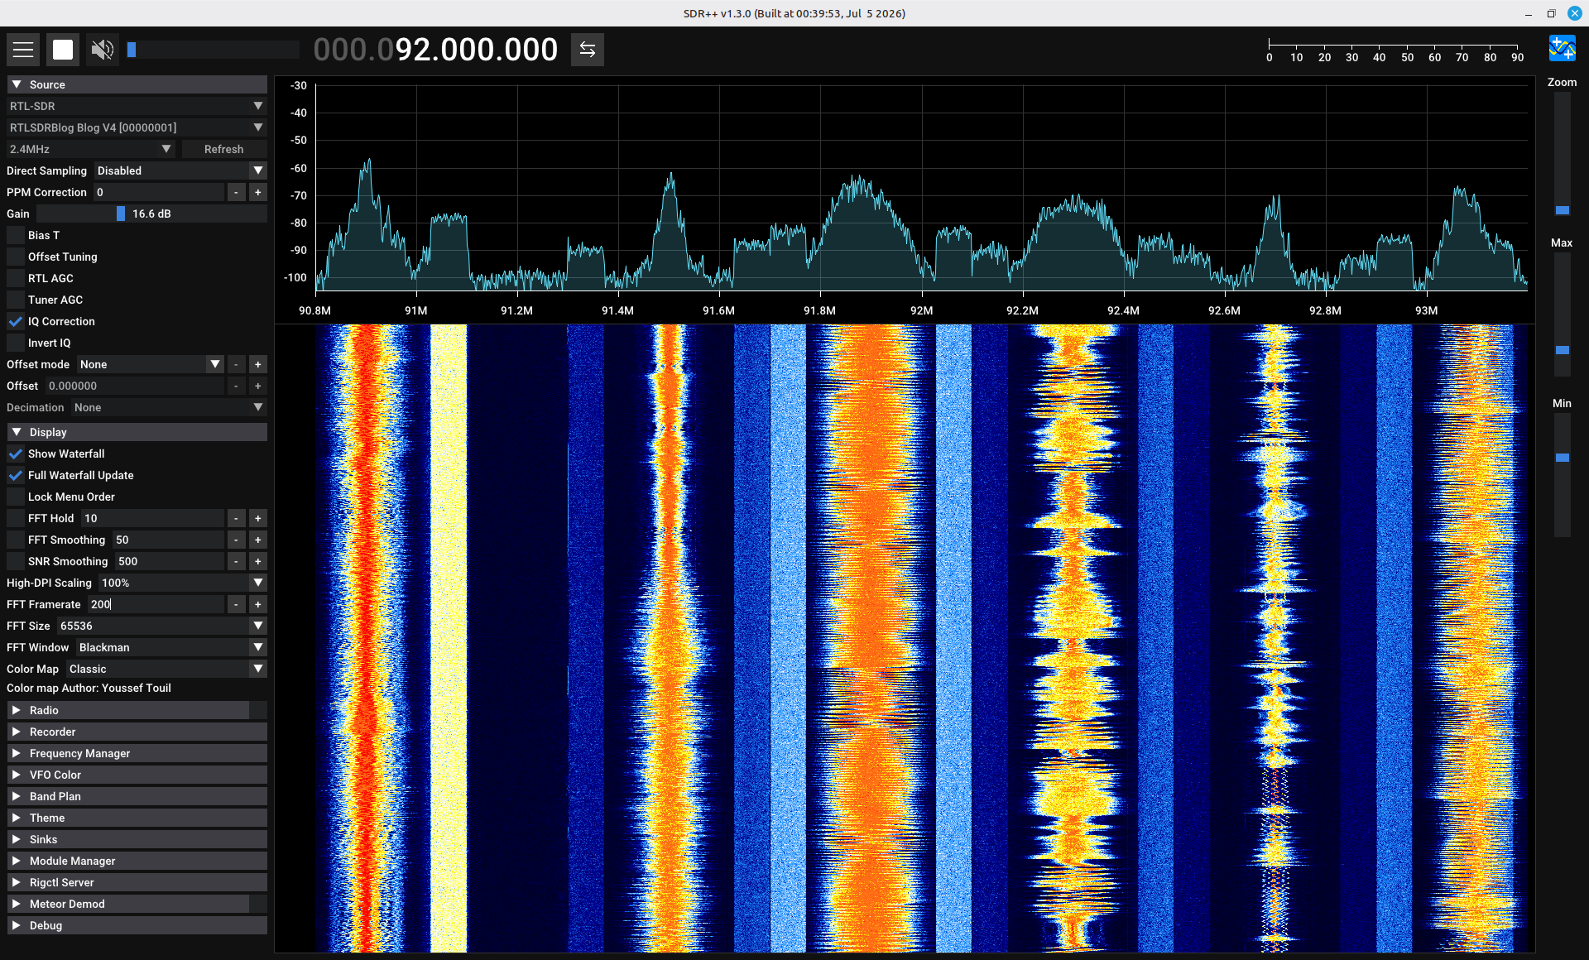Open the Color Map Classic dropdown
Viewport: 1589px width, 960px height.
(x=166, y=669)
